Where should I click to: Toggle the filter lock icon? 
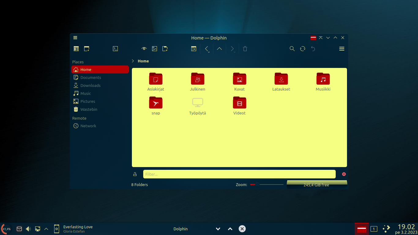click(x=135, y=174)
